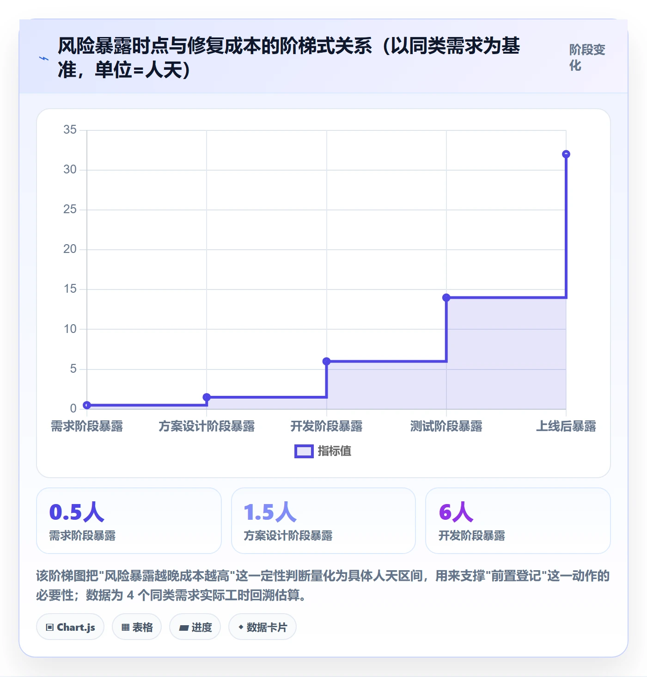Click the 方案设计阶段暴露 x-axis label
Image resolution: width=647 pixels, height=677 pixels.
(207, 426)
